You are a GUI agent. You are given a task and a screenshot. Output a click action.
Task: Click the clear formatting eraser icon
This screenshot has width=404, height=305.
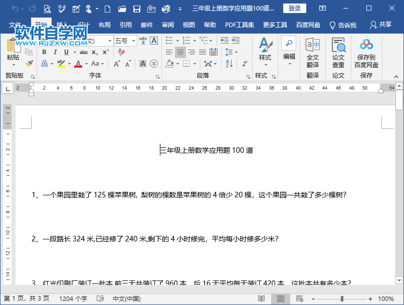[x=120, y=52]
